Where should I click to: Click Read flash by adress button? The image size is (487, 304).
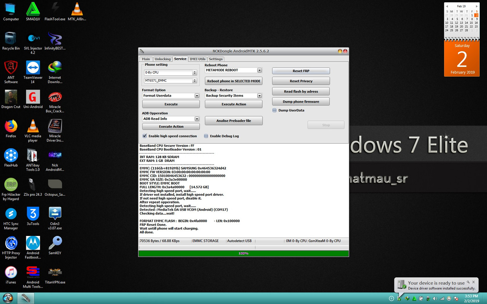[301, 91]
